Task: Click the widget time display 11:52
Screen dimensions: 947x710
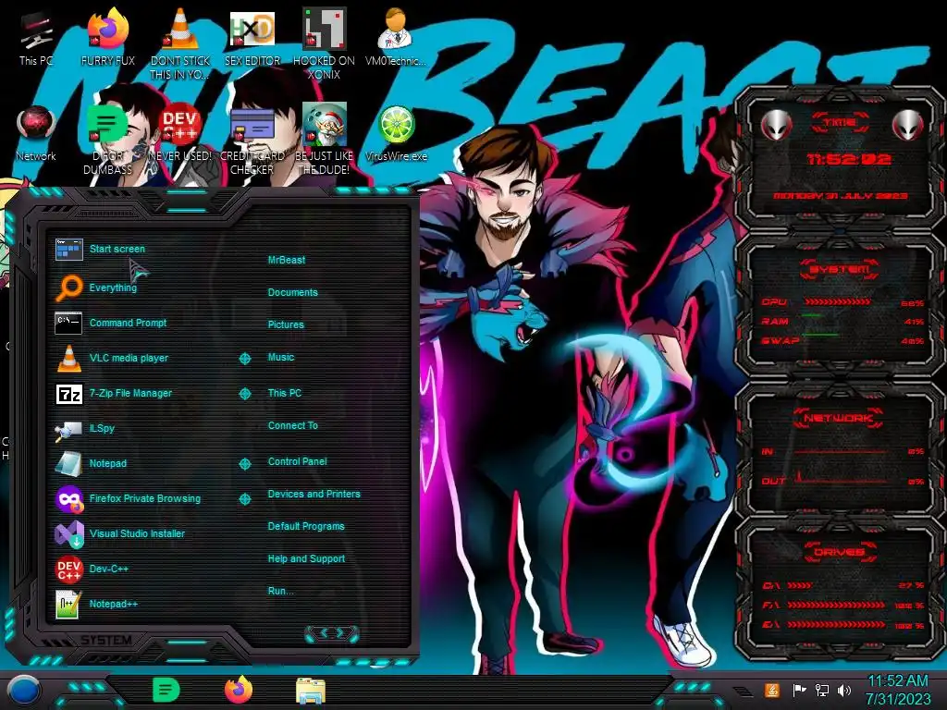Action: pyautogui.click(x=849, y=159)
